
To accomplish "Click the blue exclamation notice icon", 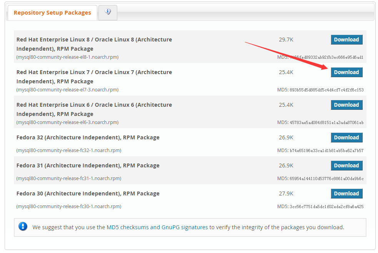I will 23,226.
